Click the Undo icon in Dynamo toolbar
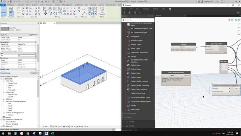 [x=140, y=12]
